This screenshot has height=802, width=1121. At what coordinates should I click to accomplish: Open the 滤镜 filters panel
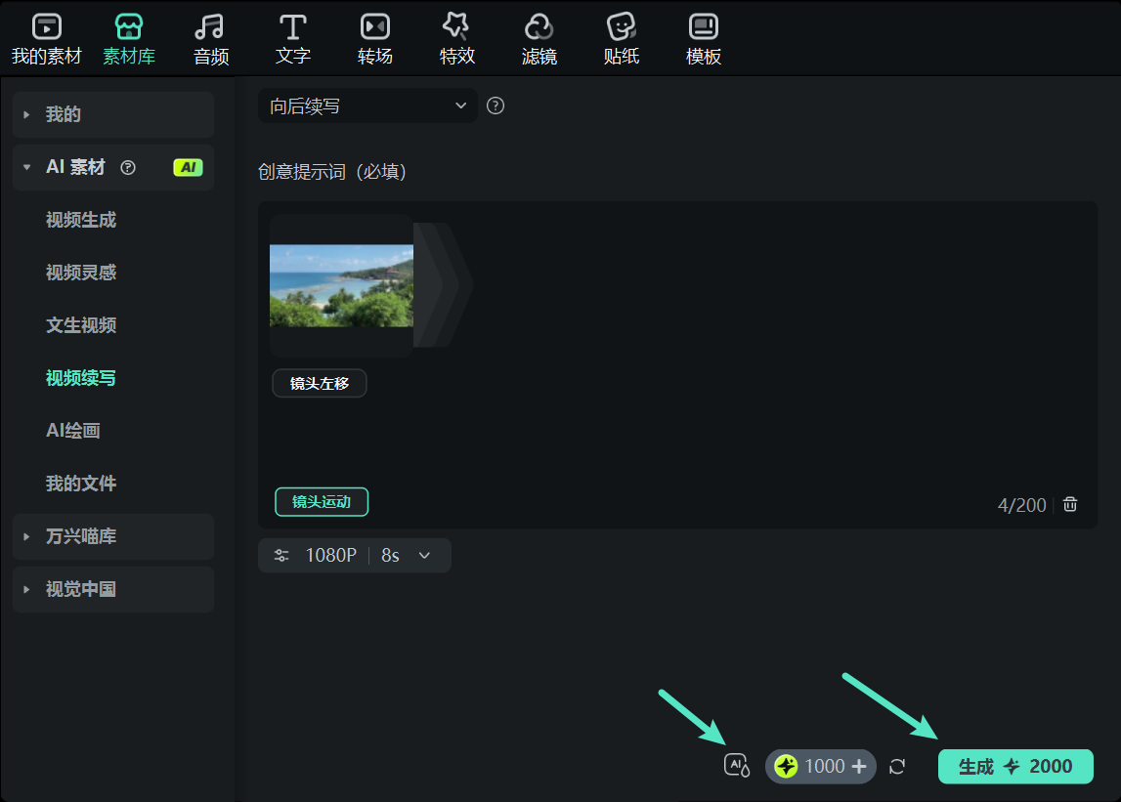click(x=539, y=37)
